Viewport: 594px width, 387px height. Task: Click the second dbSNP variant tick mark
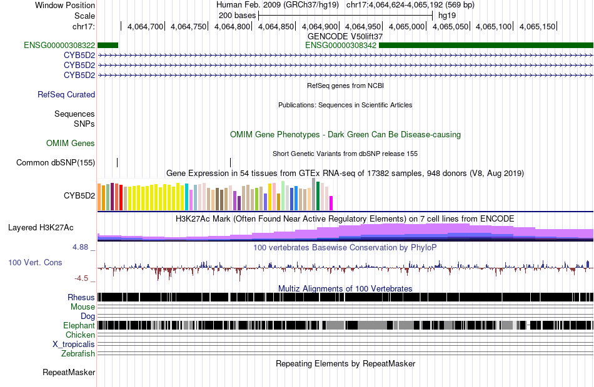230,163
